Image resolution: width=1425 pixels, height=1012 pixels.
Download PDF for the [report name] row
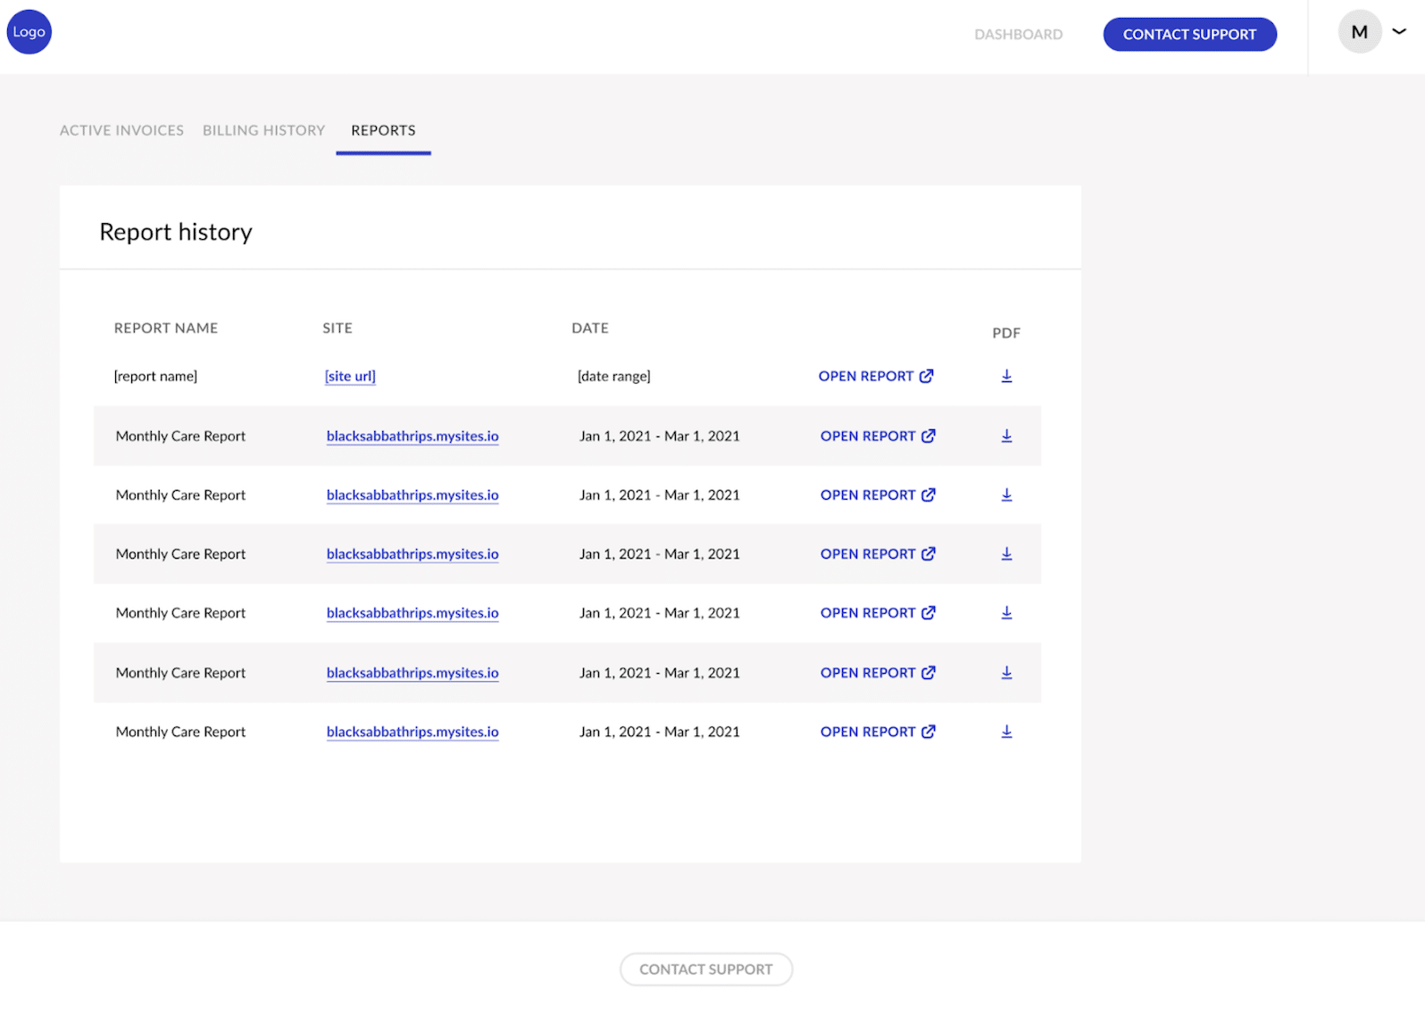click(x=1006, y=377)
